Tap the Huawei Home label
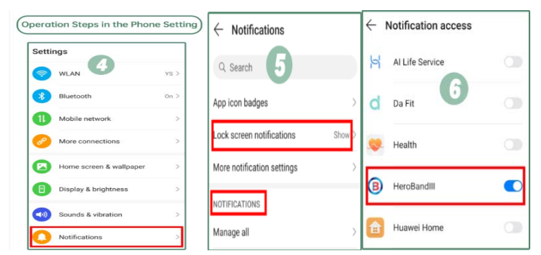This screenshot has height=255, width=541. [x=418, y=228]
